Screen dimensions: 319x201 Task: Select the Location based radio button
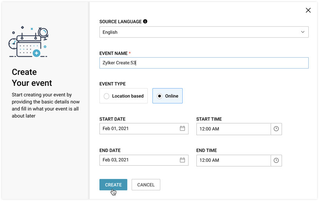(x=106, y=96)
